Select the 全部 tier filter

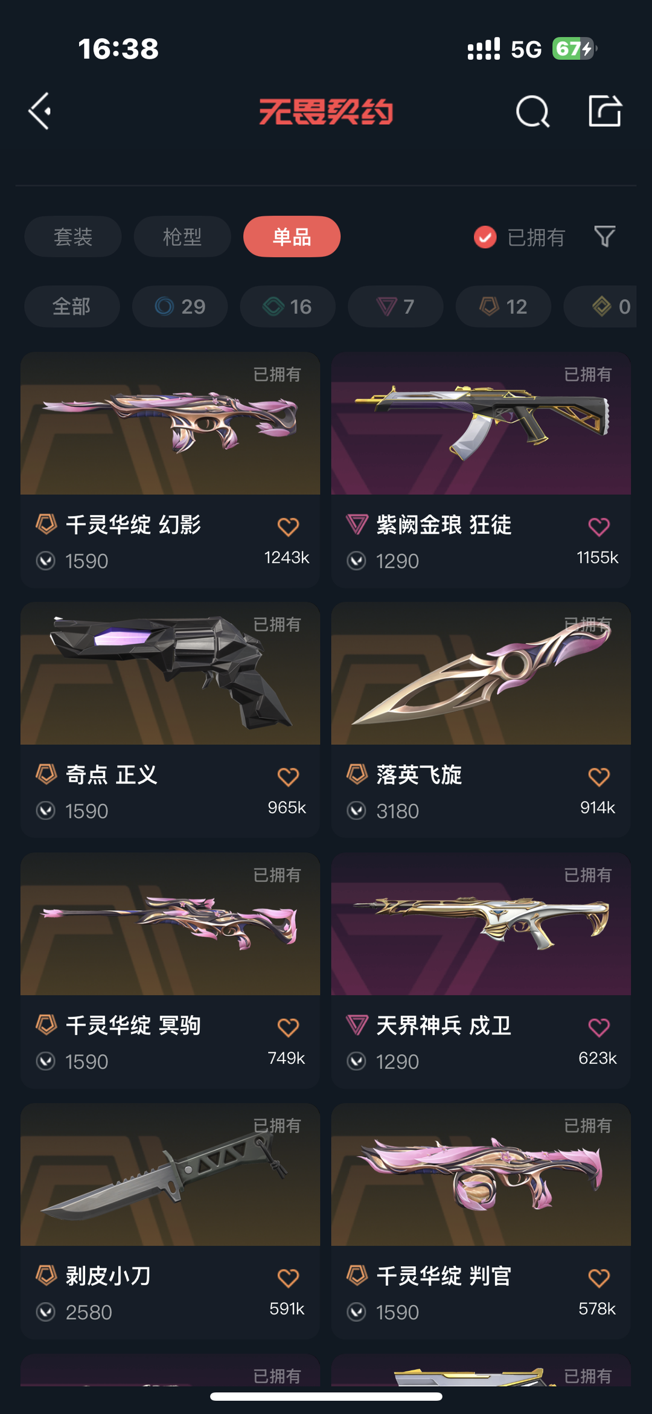pos(72,306)
